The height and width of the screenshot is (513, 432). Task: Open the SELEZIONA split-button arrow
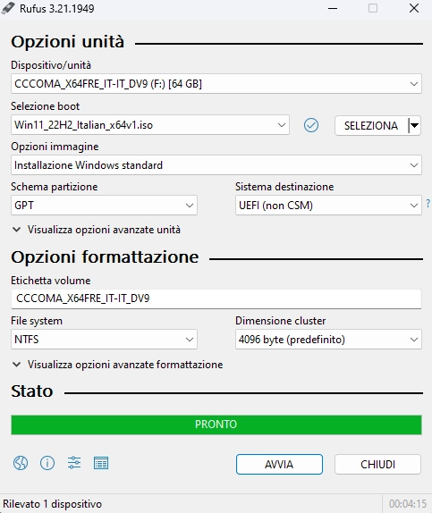click(x=415, y=125)
